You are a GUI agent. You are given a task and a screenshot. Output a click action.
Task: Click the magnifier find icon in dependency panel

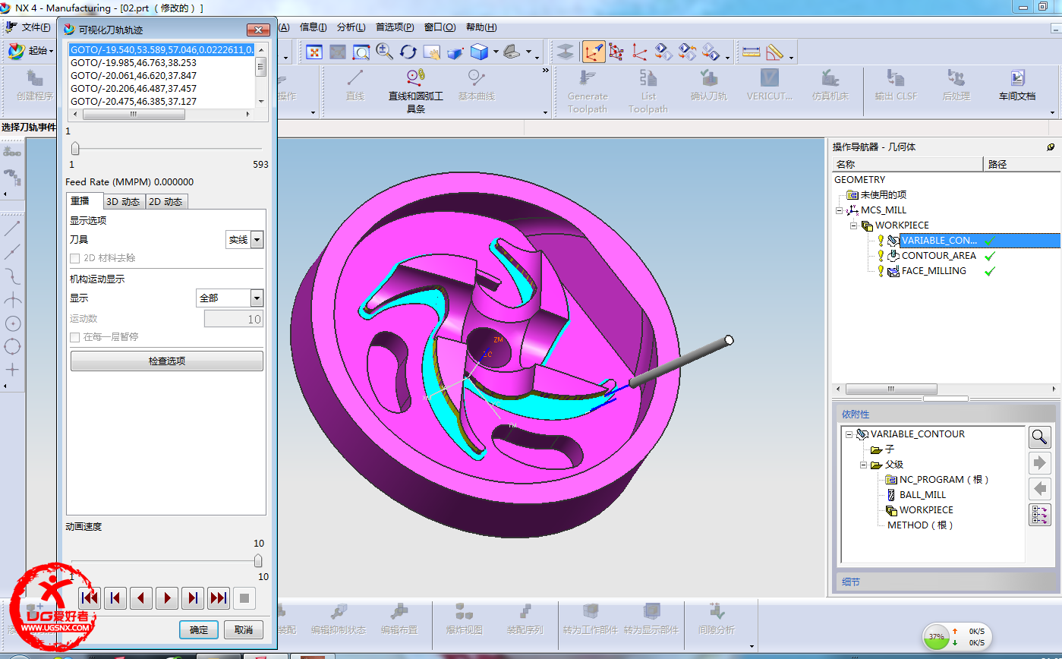(1039, 437)
